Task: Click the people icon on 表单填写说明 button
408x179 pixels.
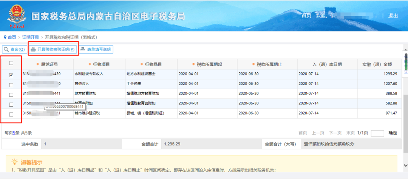Action: pos(83,49)
